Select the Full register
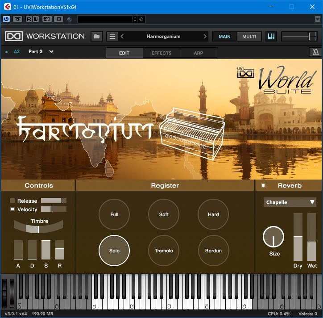The height and width of the screenshot is (318, 323). (x=114, y=214)
